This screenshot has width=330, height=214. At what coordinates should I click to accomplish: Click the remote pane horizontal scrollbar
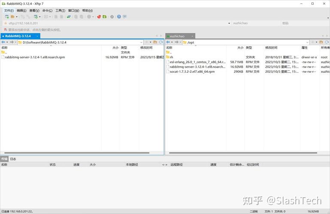pos(243,153)
